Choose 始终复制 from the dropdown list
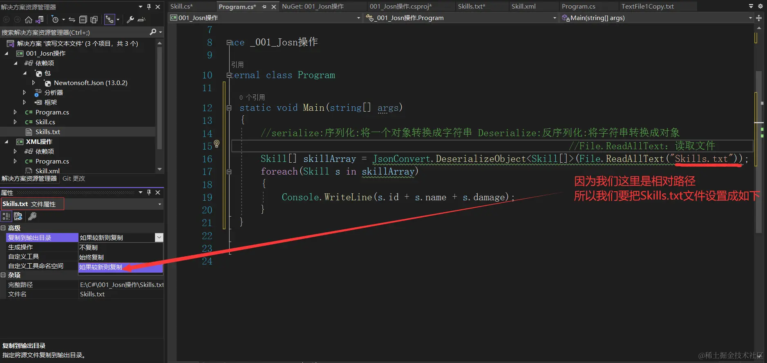 pyautogui.click(x=121, y=257)
